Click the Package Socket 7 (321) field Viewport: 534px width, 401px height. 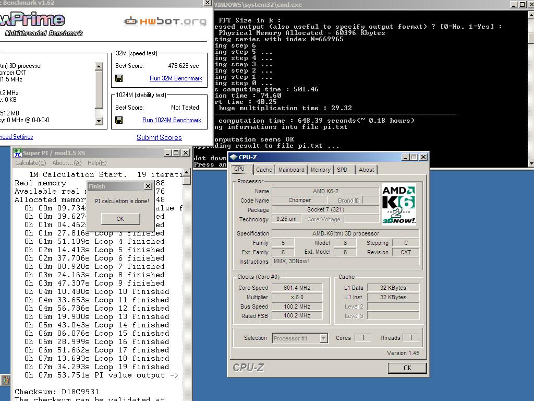coord(325,209)
